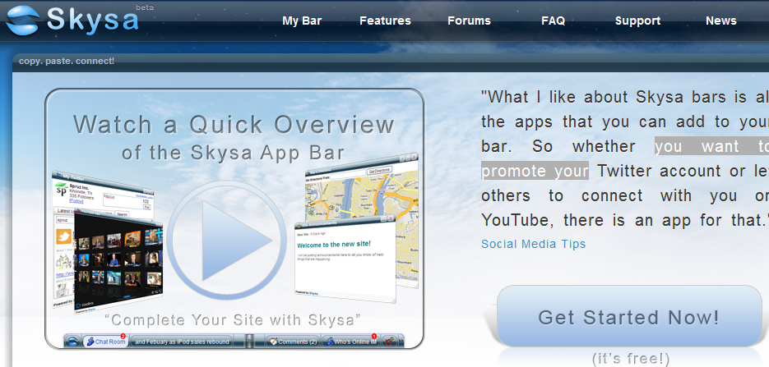Click the Skysa globe logo icon
Screen dimensions: 769x367
coord(22,21)
